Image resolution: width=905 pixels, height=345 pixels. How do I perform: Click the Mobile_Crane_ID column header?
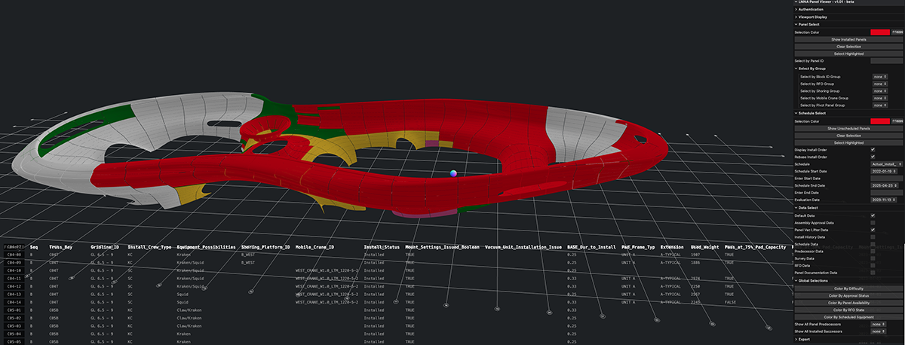click(x=314, y=246)
